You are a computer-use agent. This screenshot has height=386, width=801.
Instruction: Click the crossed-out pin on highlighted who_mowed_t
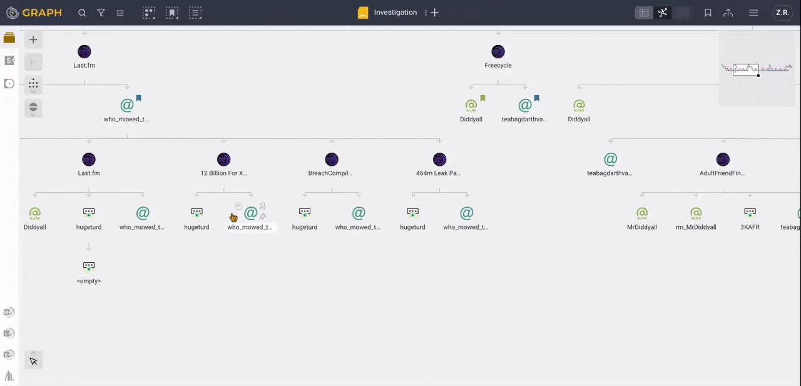tap(263, 206)
